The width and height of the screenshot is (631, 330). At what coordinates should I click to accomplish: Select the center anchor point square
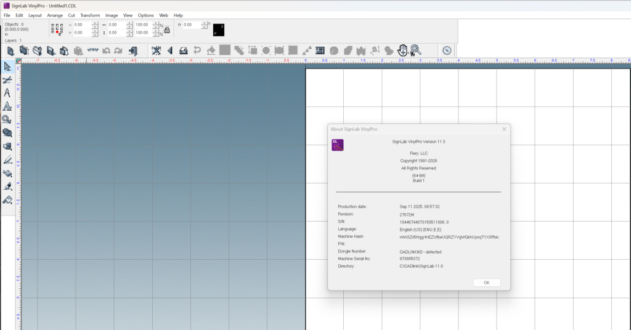click(57, 28)
